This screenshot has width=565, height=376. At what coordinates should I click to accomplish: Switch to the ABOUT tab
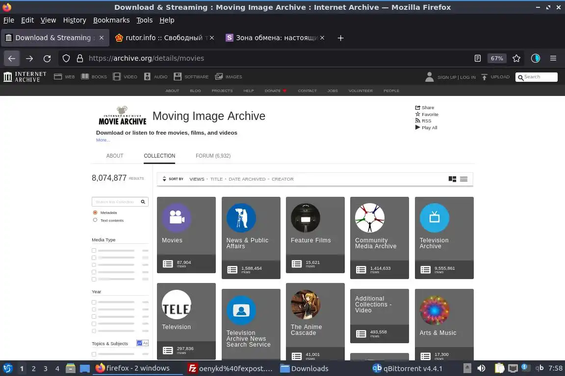(x=115, y=156)
